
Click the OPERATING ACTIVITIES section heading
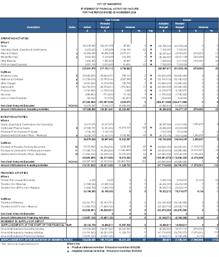tap(15, 38)
